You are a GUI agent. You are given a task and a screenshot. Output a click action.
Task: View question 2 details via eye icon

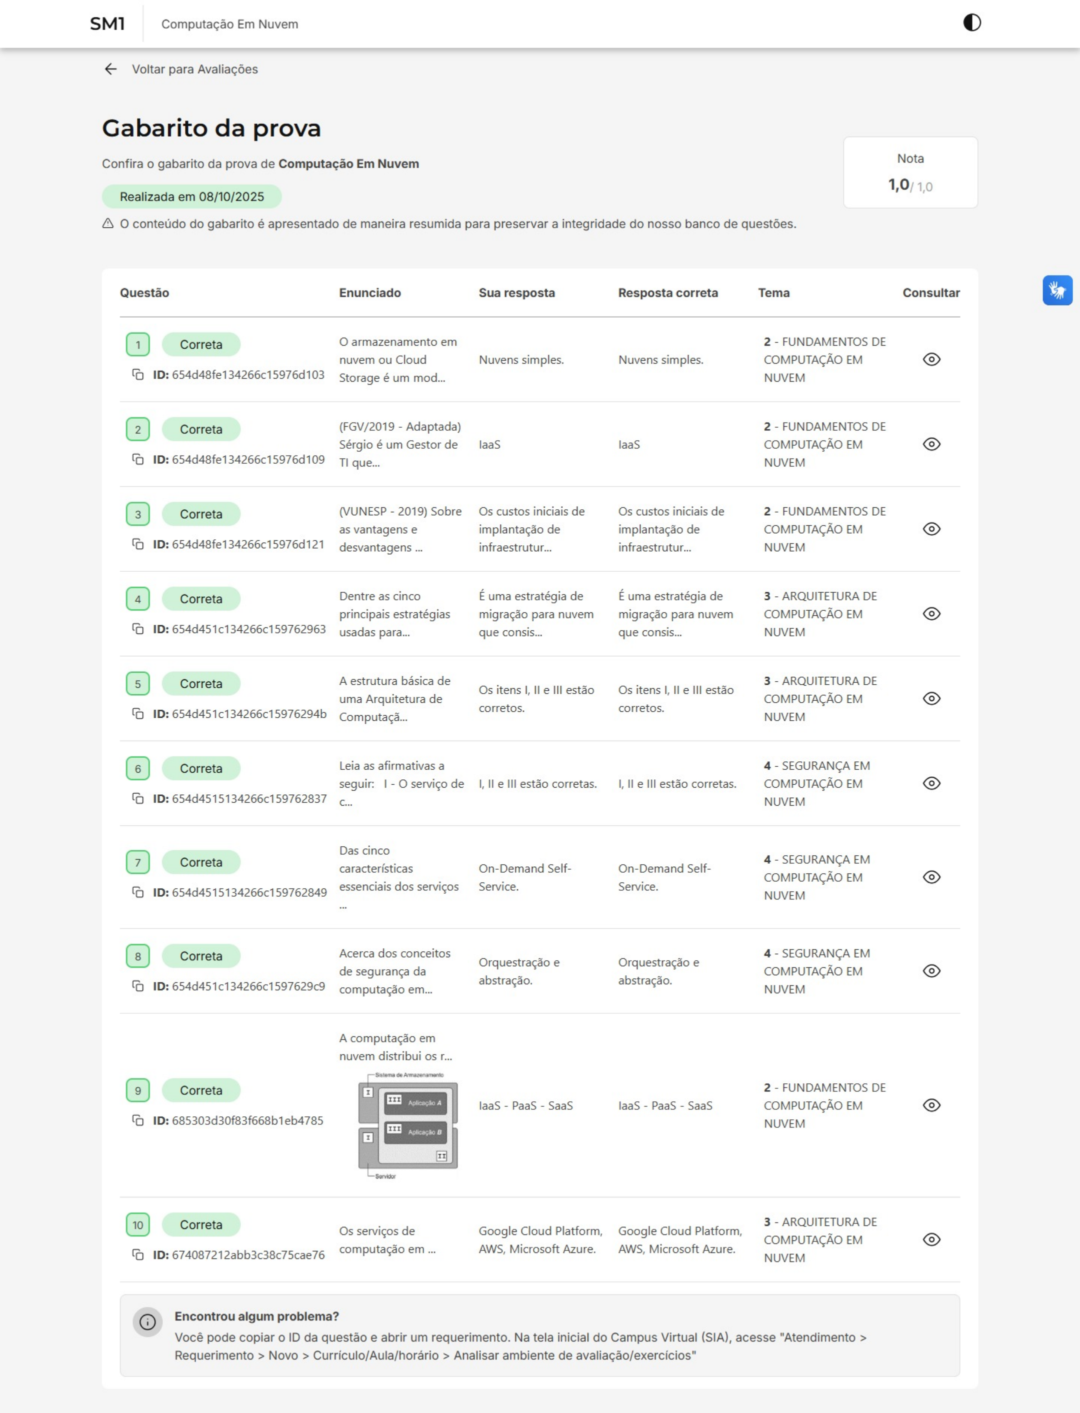click(x=931, y=445)
